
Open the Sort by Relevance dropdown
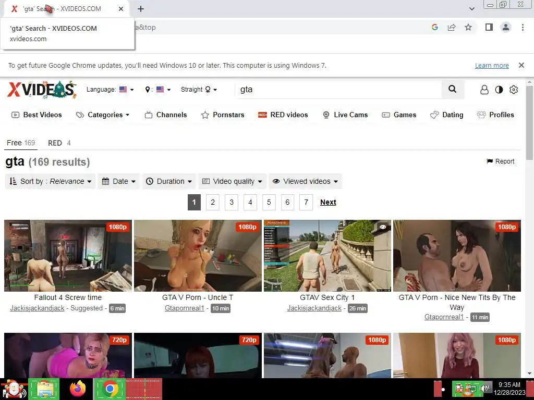click(51, 181)
